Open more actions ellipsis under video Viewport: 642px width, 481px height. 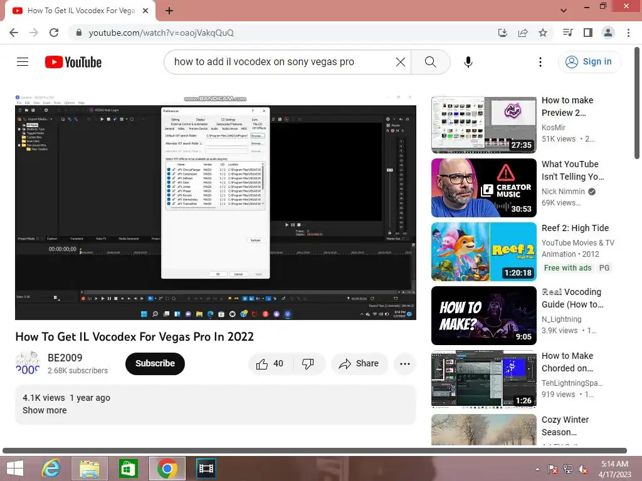point(405,364)
